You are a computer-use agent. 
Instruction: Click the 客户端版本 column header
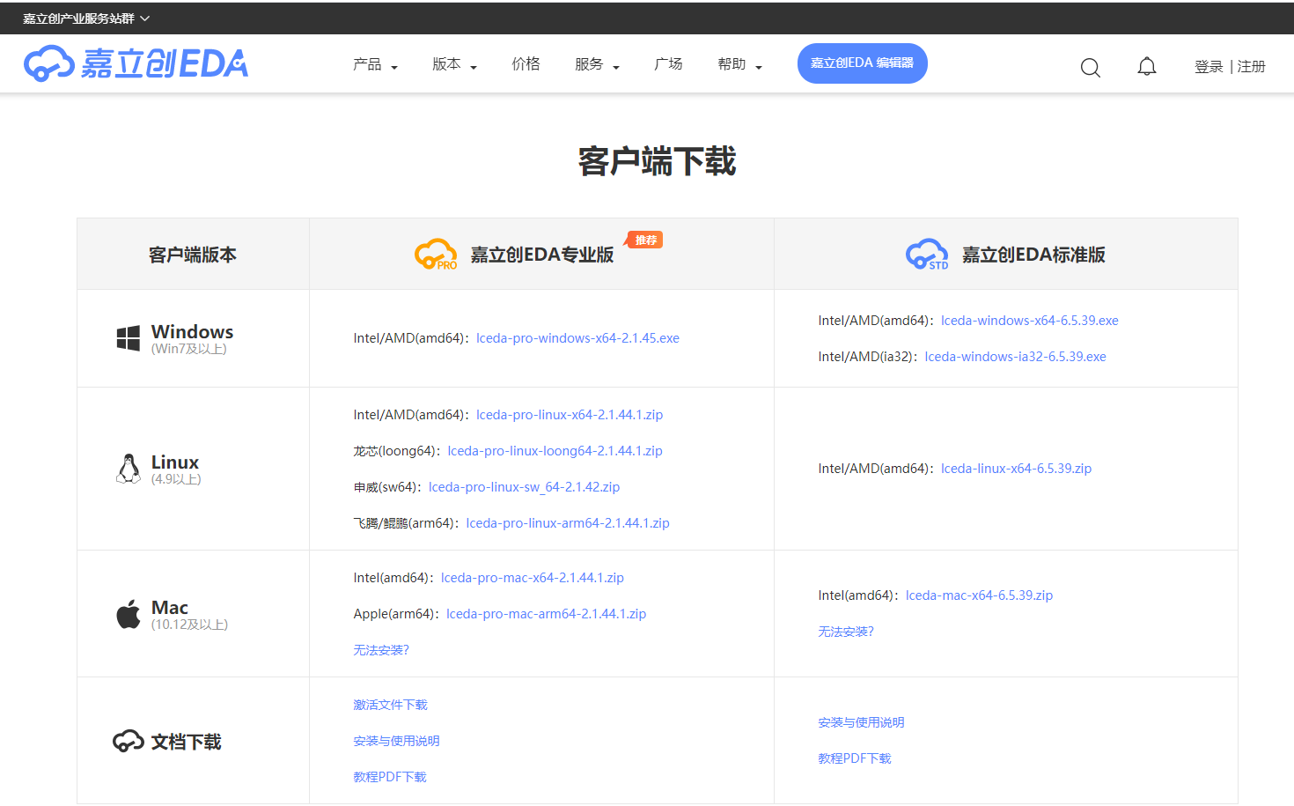tap(193, 255)
